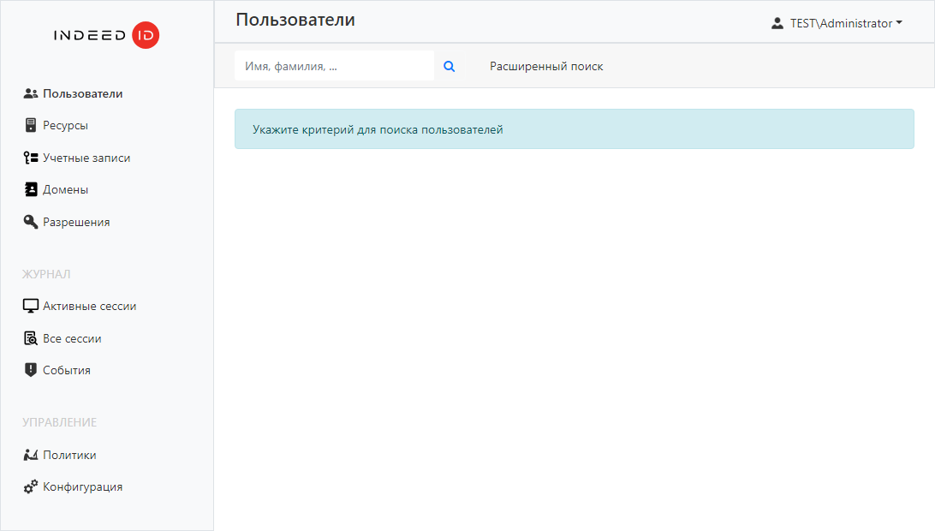Click the Политики icon in sidebar
Image resolution: width=935 pixels, height=531 pixels.
coord(31,456)
